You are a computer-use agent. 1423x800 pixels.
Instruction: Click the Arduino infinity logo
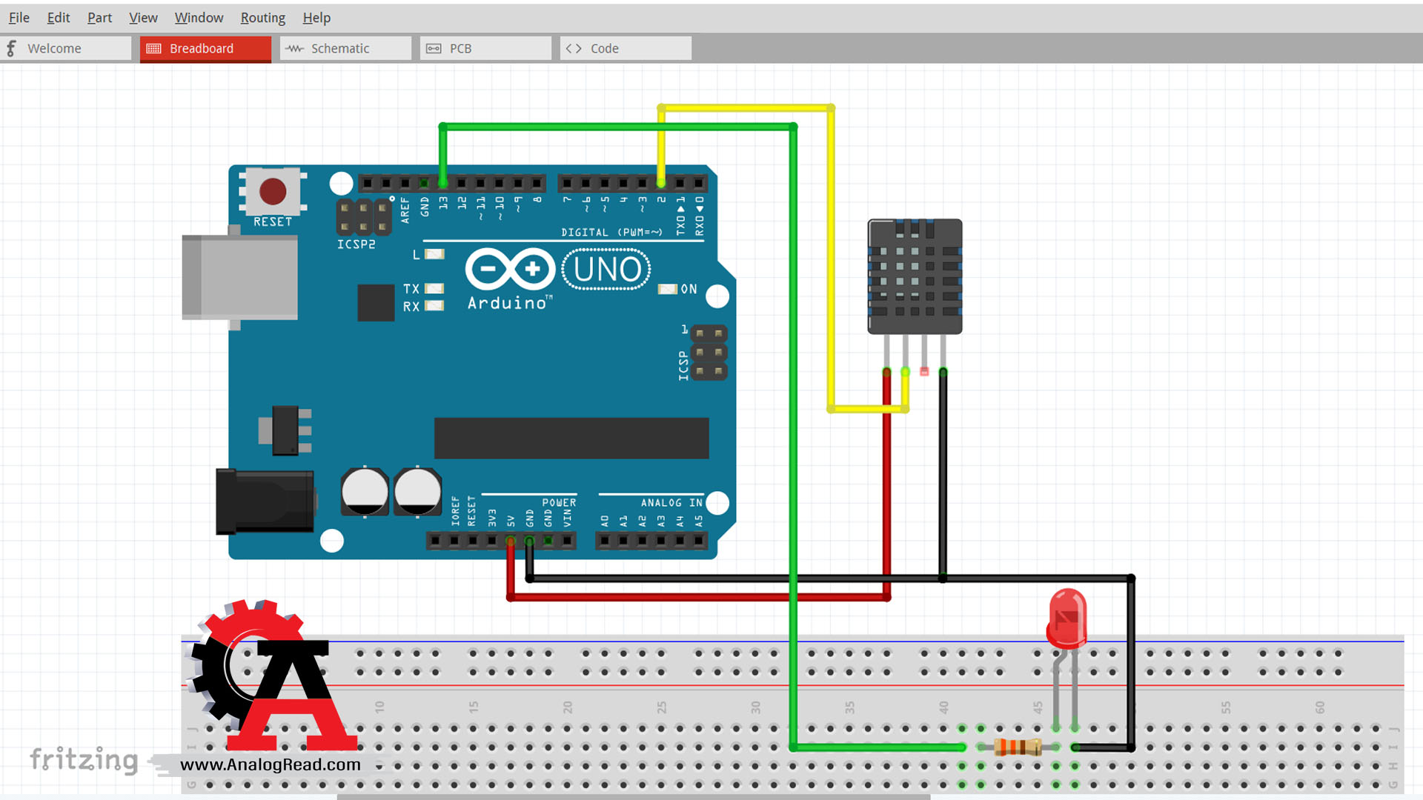pos(510,269)
